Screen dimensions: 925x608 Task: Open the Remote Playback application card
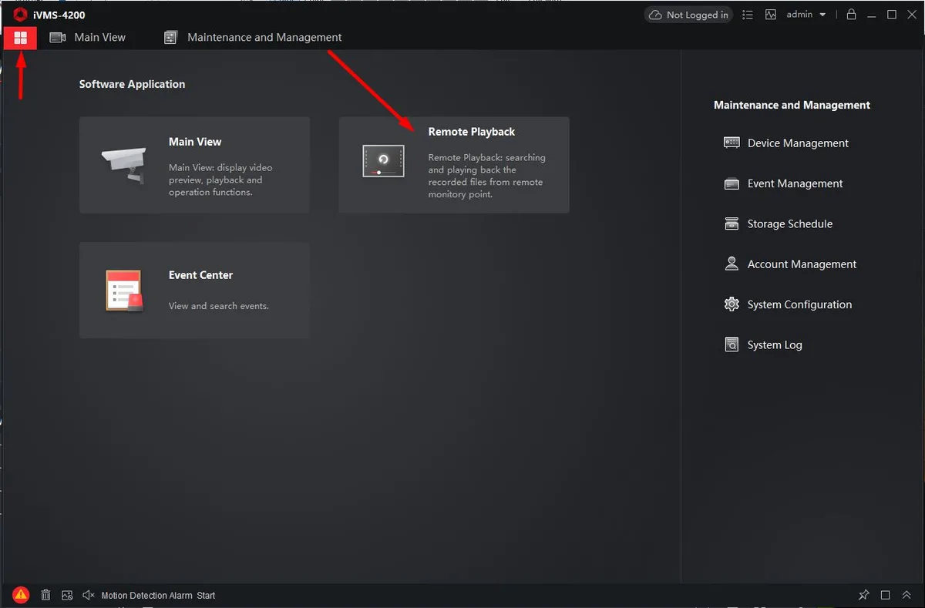(454, 165)
